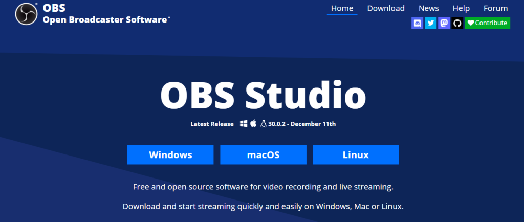Go to the News nav item
The image size is (524, 222).
[x=428, y=8]
